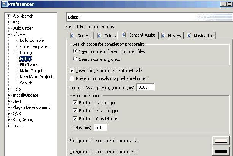The image size is (233, 156).
Task: Enable 'Present proposals in alphabetical order'
Action: 72,78
